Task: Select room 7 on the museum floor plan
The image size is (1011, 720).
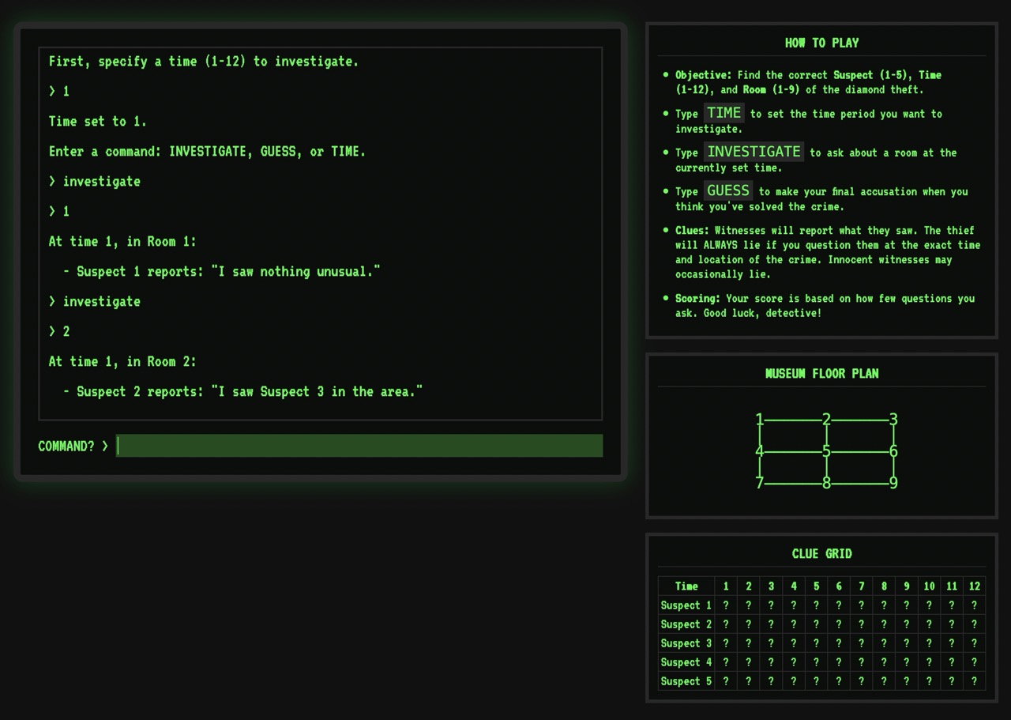Action: (x=759, y=483)
